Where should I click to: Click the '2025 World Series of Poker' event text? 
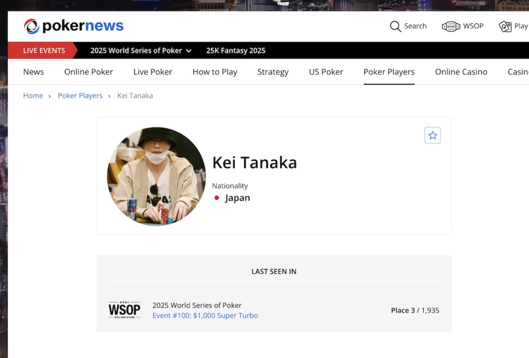tap(197, 305)
